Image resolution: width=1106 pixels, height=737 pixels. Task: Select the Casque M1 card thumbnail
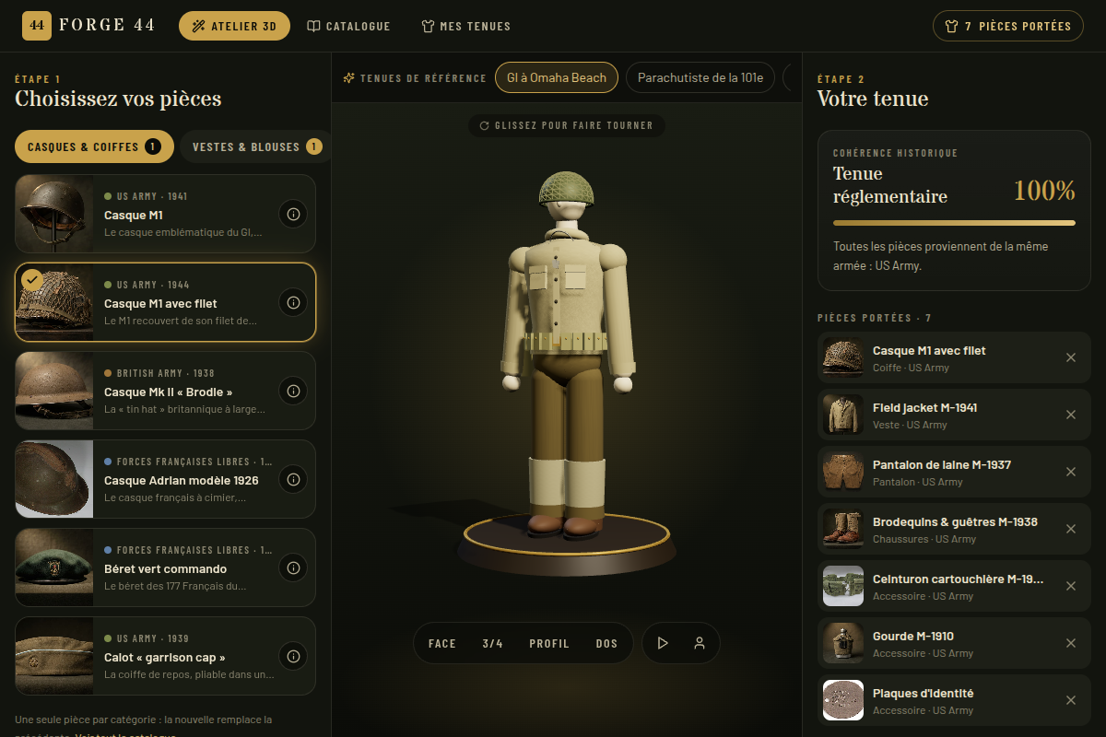pyautogui.click(x=54, y=214)
